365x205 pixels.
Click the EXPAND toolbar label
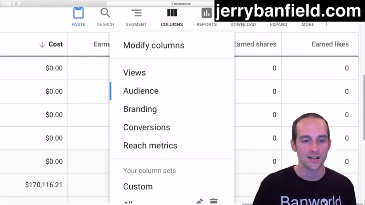(278, 24)
